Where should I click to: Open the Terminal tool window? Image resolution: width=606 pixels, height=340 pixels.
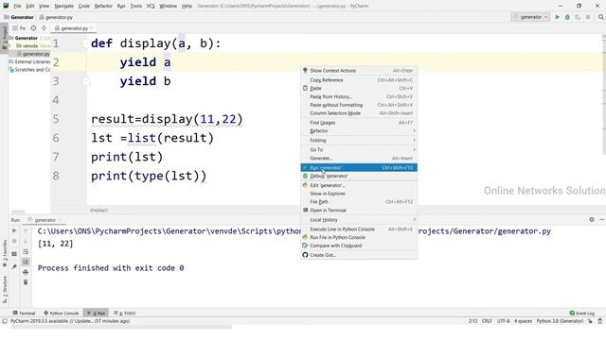coord(24,313)
